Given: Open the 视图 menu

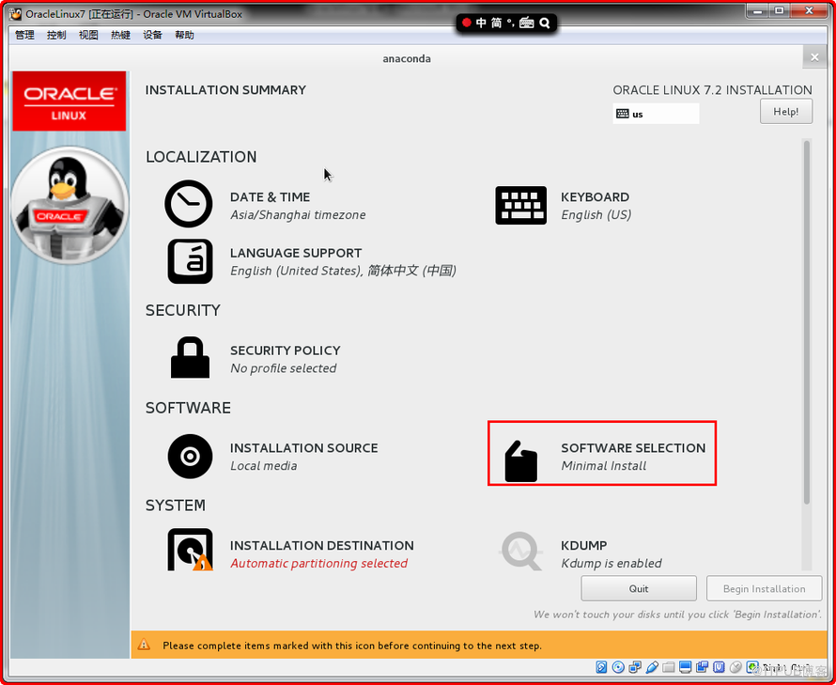Looking at the screenshot, I should (x=88, y=35).
